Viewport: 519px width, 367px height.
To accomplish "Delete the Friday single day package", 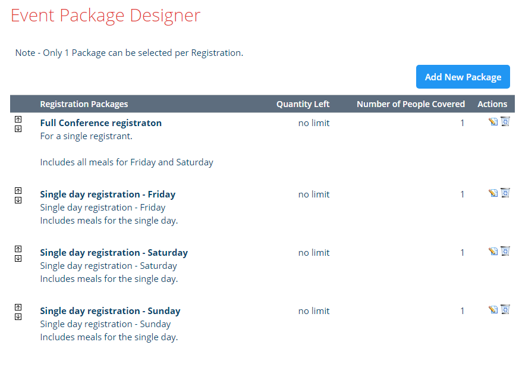I will (505, 193).
